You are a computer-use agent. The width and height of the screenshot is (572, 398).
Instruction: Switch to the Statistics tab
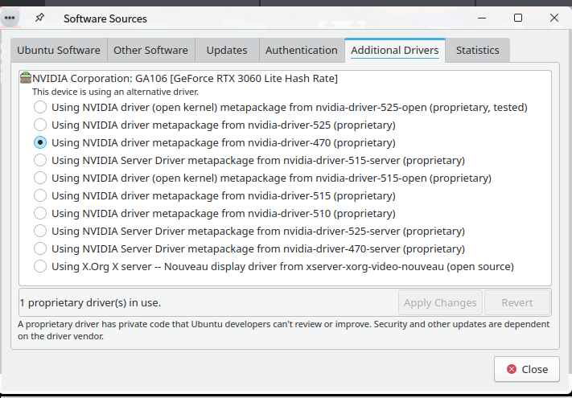pyautogui.click(x=478, y=51)
